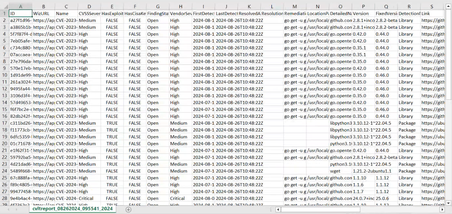Viewport: 452px width, 214px height.
Task: Click the horizontal scrollbar right arrow
Action: [443, 209]
